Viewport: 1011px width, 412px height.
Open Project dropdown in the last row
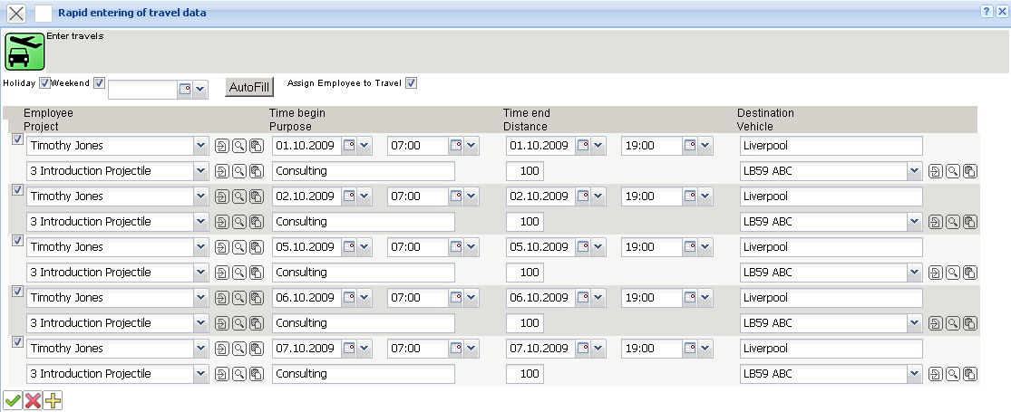[x=200, y=374]
